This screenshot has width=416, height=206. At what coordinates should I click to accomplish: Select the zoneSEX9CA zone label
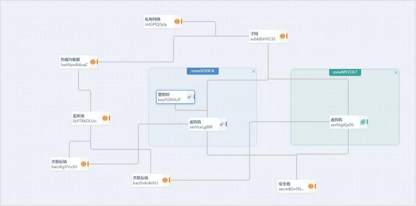click(202, 71)
